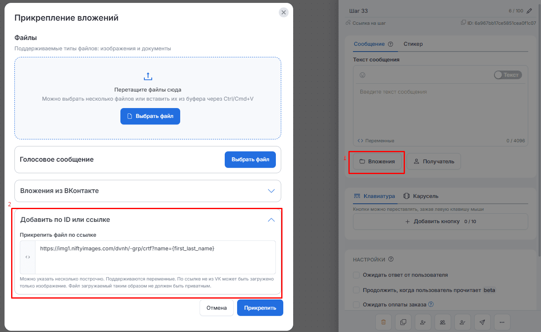Open the three dots more options

pos(502,322)
